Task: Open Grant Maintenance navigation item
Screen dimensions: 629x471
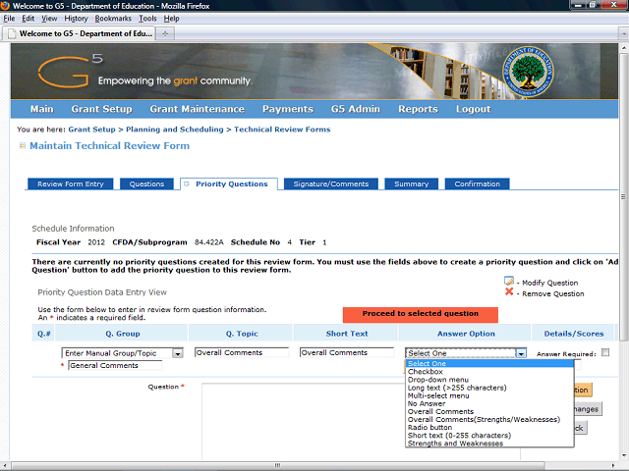Action: tap(197, 109)
